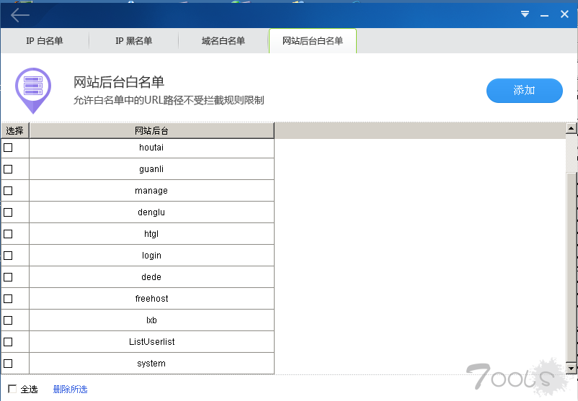Enable the dede row checkbox
Image resolution: width=578 pixels, height=401 pixels.
[8, 277]
